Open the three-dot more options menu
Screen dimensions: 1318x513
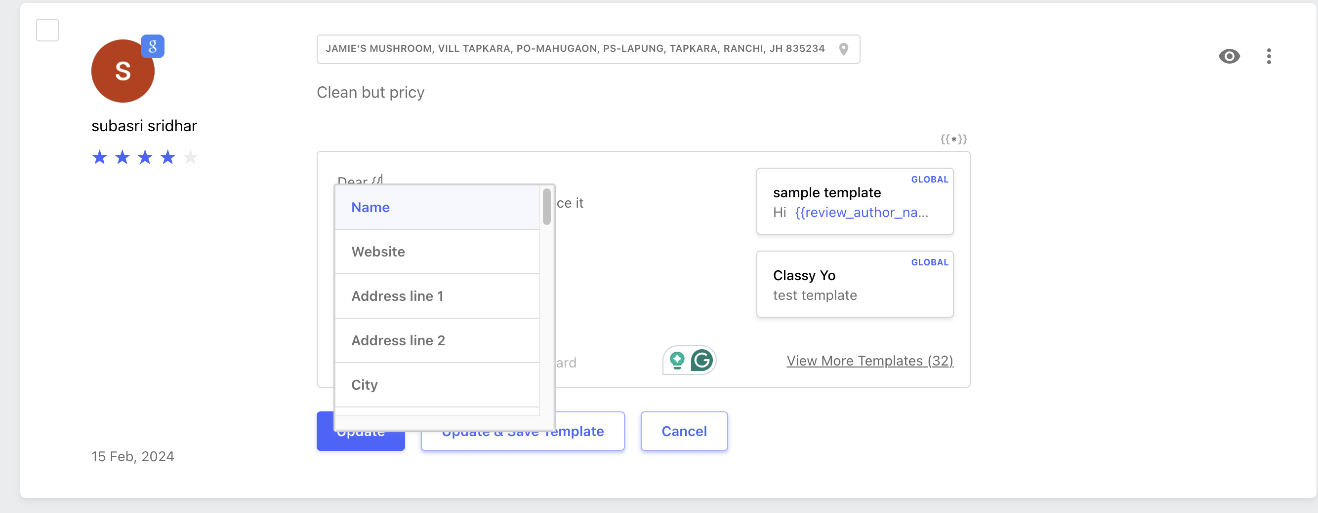coord(1269,56)
